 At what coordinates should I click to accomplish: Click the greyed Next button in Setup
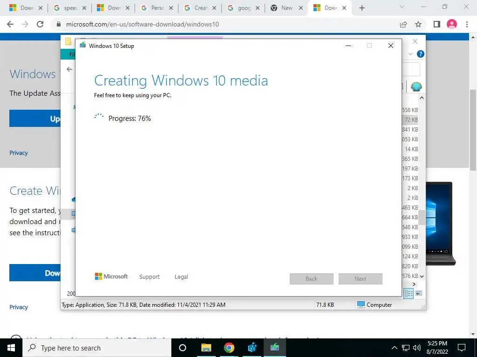pyautogui.click(x=360, y=279)
